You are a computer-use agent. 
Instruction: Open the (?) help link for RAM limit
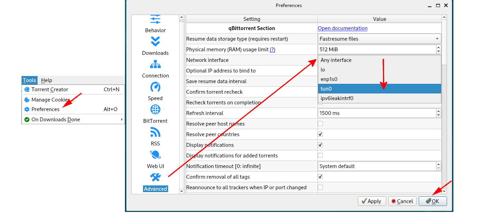coord(273,50)
